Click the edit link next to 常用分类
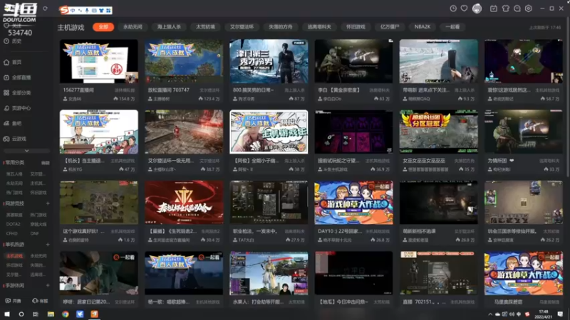 click(x=45, y=163)
